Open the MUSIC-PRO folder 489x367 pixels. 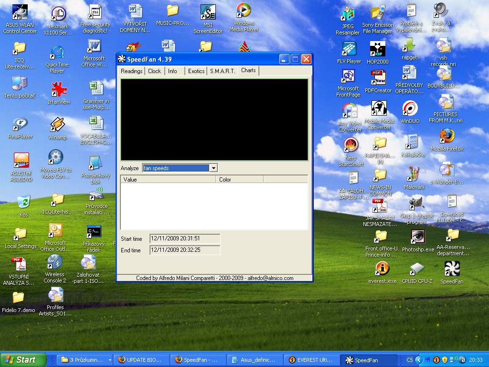[172, 15]
